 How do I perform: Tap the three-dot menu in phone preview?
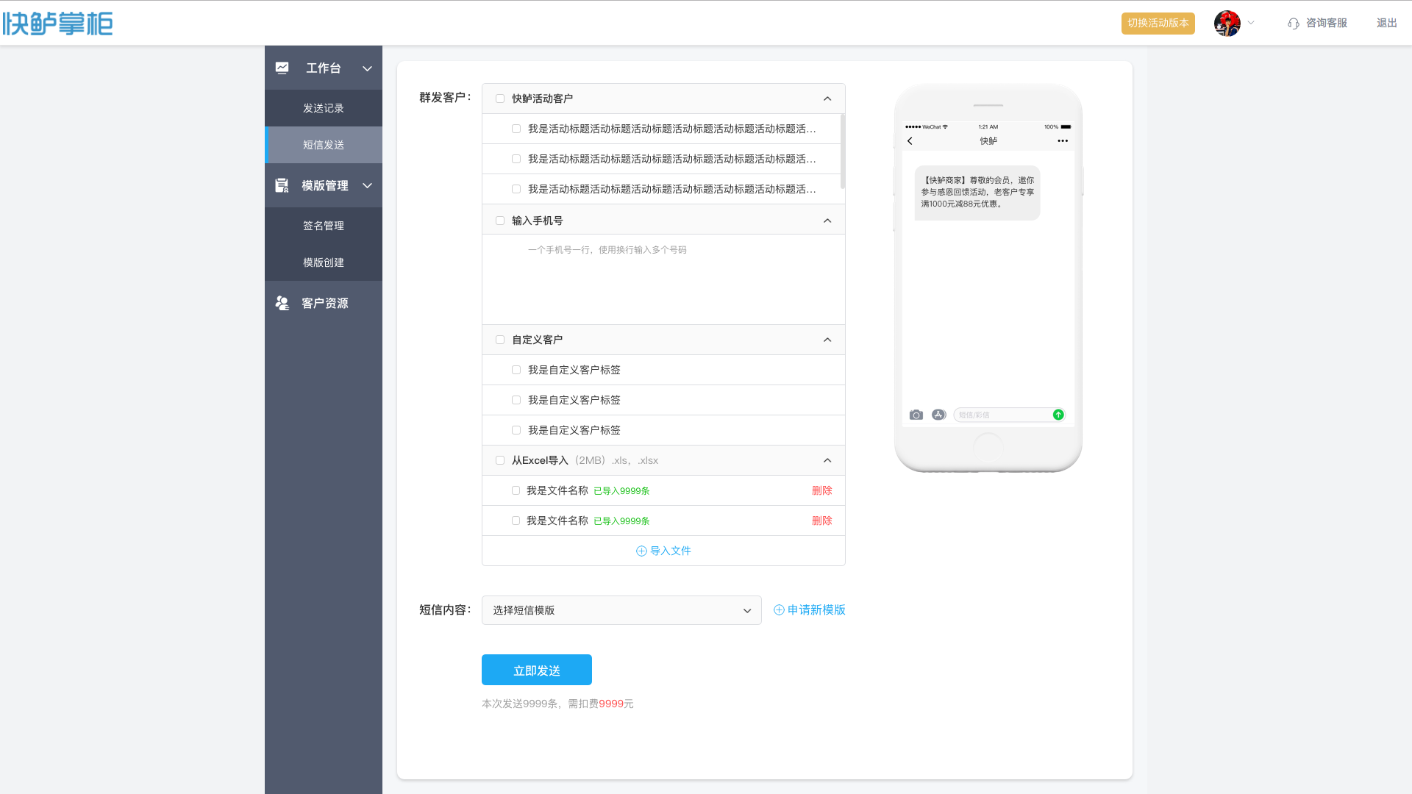1063,141
